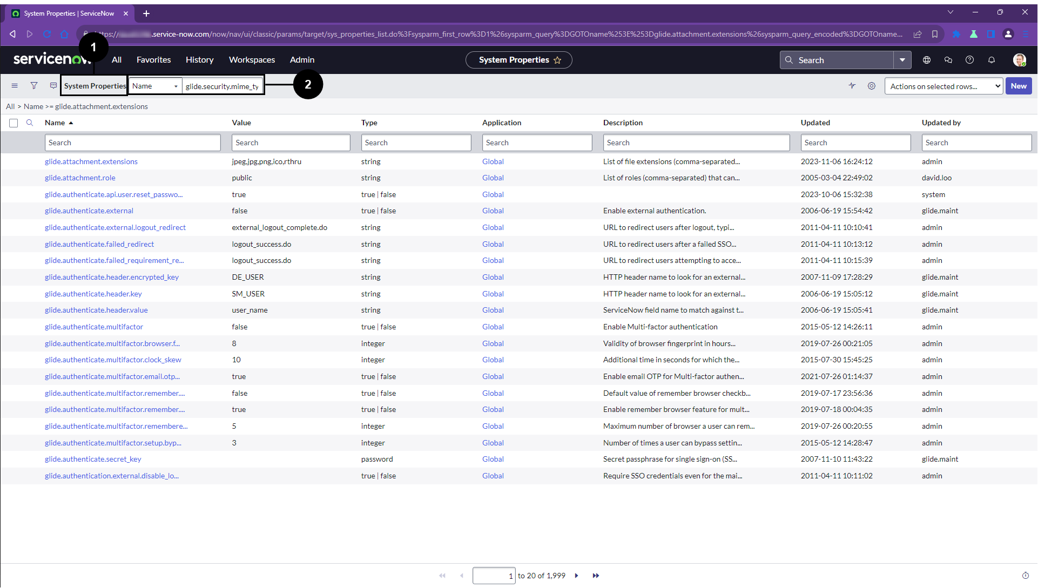The image size is (1038, 588).
Task: Open glide.attachment.extensions property link
Action: pyautogui.click(x=91, y=161)
